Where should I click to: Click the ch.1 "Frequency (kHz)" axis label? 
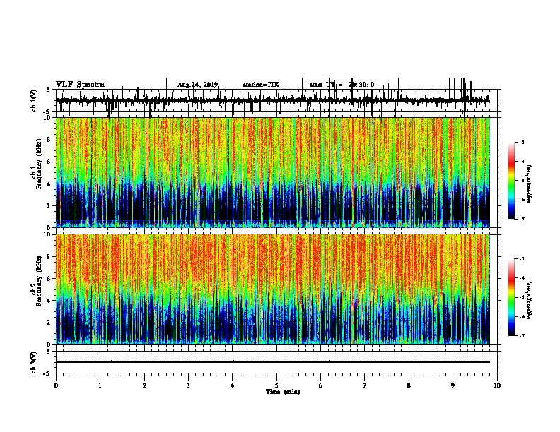pos(39,164)
